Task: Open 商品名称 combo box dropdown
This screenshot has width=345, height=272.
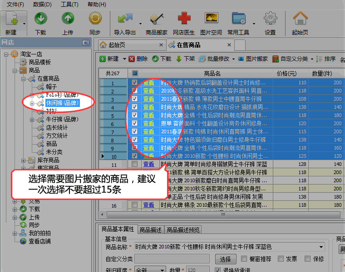Action: (x=321, y=247)
